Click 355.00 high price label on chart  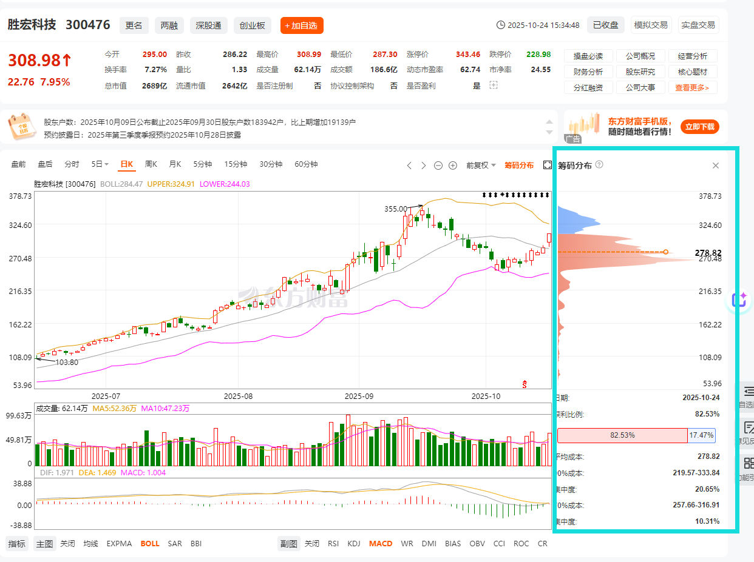click(396, 209)
